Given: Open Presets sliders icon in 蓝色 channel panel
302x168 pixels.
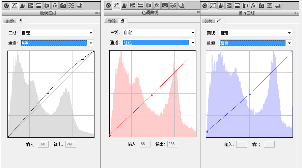Looking at the screenshot, I should (x=270, y=6).
